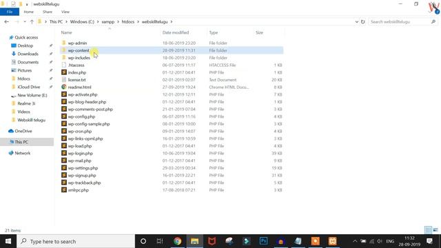Click the search magnifier icon

433,21
